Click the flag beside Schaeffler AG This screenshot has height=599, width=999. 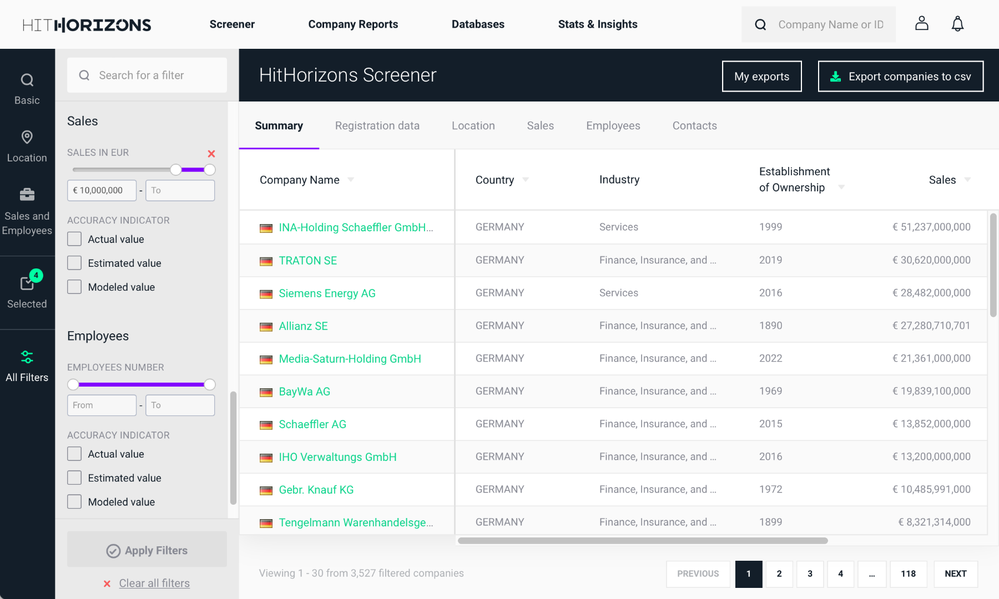(x=266, y=425)
